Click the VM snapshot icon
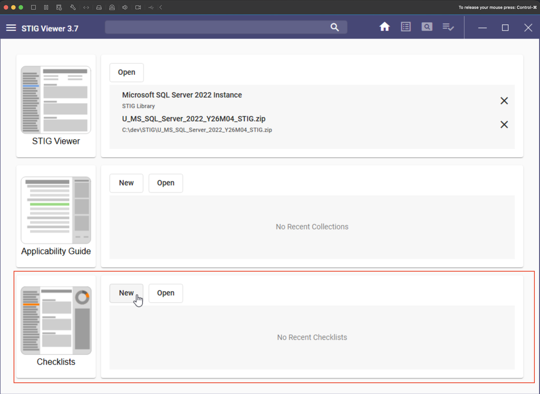540x394 pixels. coord(59,7)
